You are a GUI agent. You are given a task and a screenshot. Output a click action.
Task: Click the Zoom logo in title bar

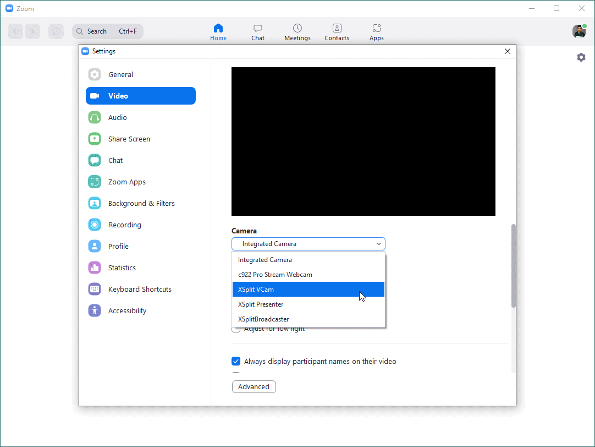click(9, 8)
